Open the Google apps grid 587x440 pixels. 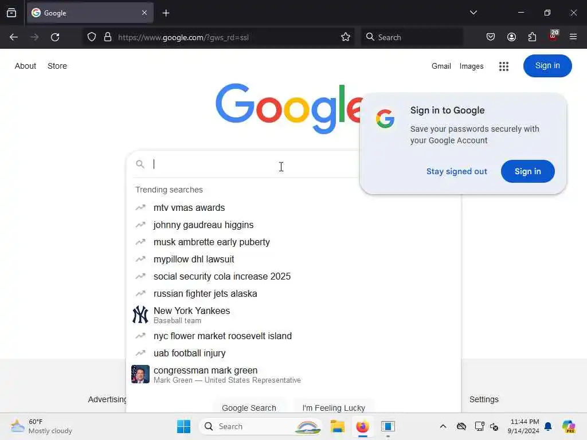pos(503,66)
